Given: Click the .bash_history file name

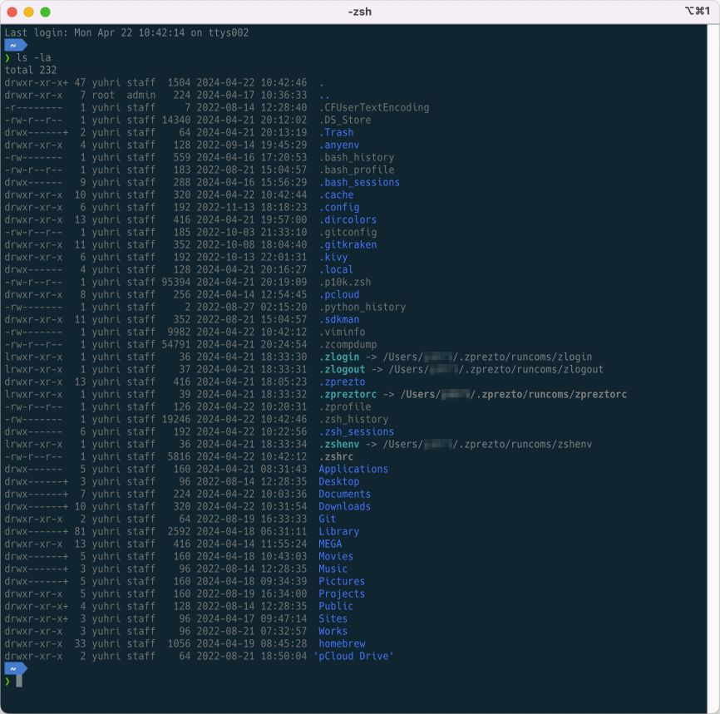Looking at the screenshot, I should point(357,157).
